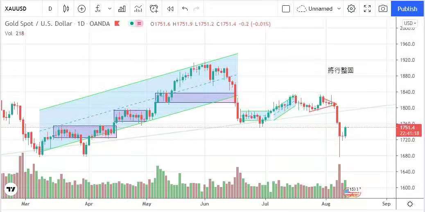Click the select layout square button
The width and height of the screenshot is (425, 212).
(x=286, y=9)
